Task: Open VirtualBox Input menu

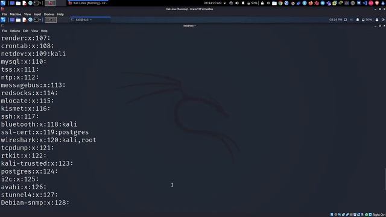Action: [37, 14]
